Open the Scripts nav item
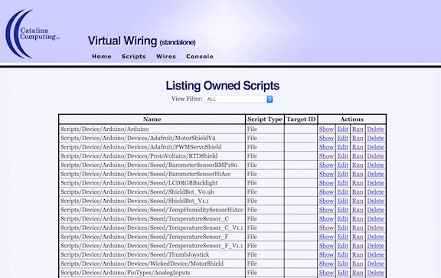This screenshot has width=441, height=278. pyautogui.click(x=133, y=56)
